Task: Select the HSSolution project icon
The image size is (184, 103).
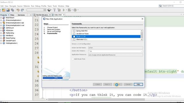Action: coord(4,31)
